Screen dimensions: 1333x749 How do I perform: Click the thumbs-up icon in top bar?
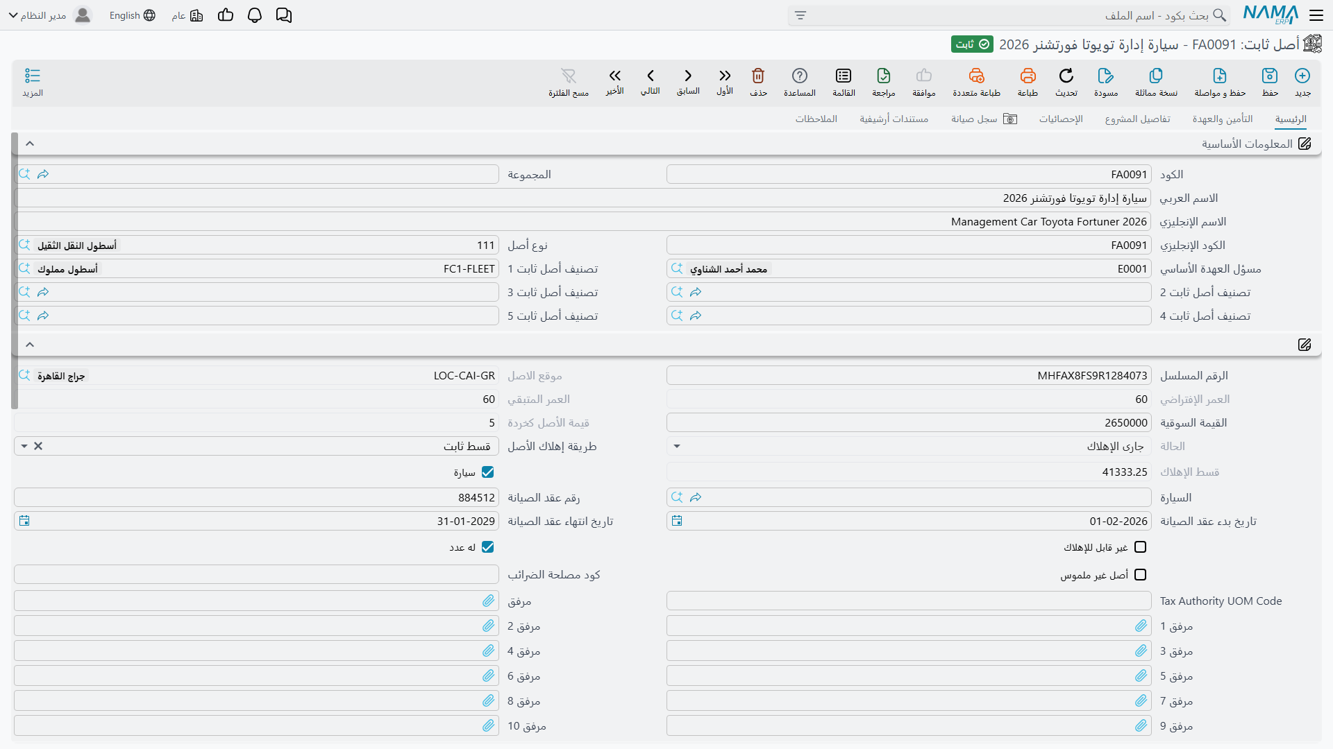[x=226, y=15]
